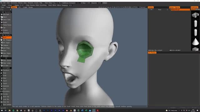200x112 pixels.
Task: Open the Edit menu
Action: 4,3
